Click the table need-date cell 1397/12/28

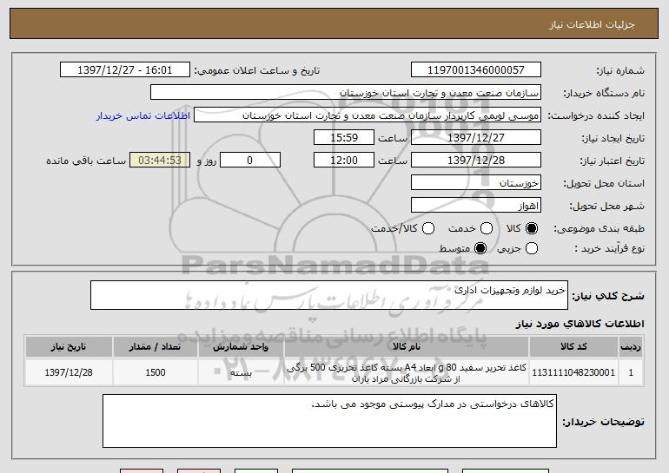(x=69, y=372)
